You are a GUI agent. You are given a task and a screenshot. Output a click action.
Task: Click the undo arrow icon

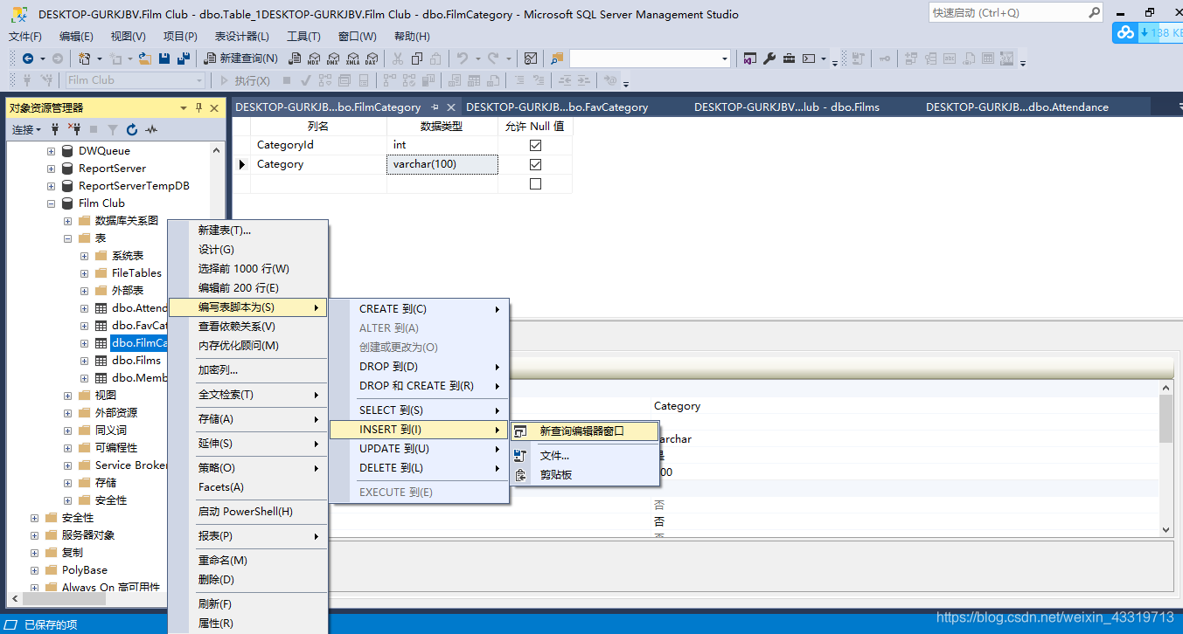462,59
